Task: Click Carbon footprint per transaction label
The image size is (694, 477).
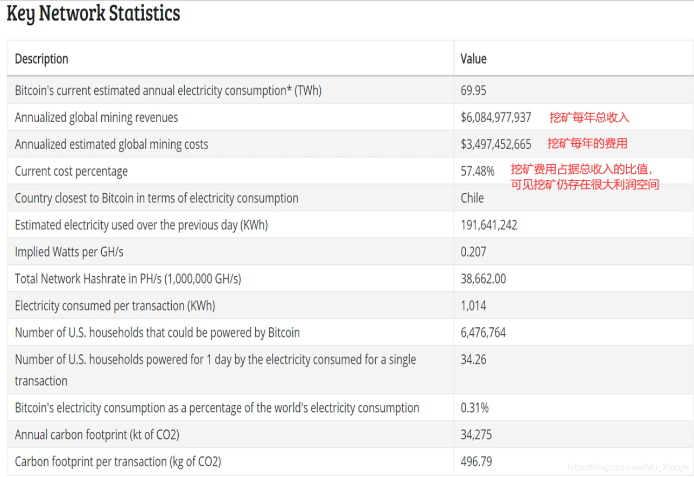Action: 118,461
